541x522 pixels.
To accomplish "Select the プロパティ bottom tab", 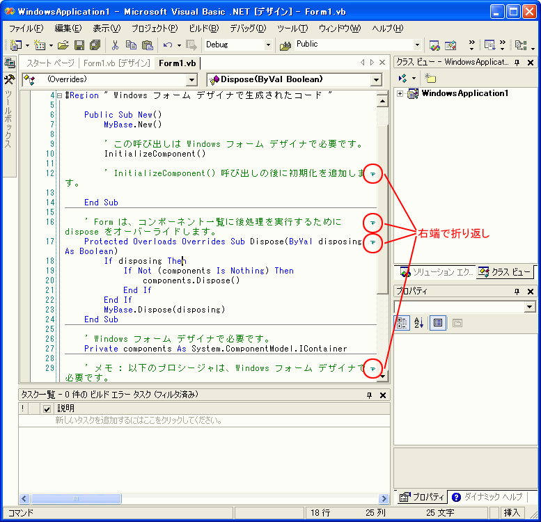I will click(422, 497).
